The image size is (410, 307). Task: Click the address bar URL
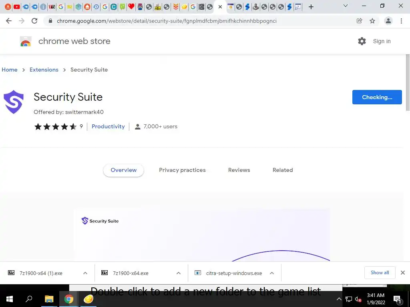pyautogui.click(x=167, y=21)
